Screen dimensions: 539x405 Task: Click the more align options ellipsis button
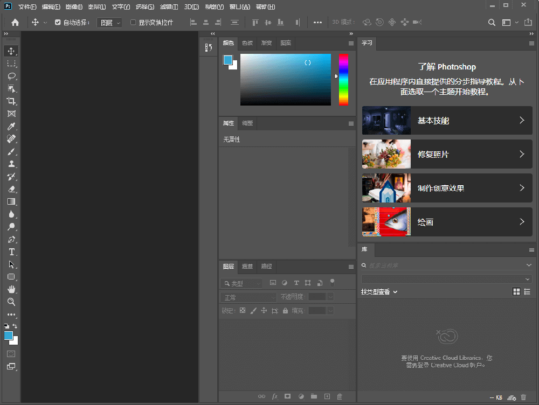click(x=317, y=22)
